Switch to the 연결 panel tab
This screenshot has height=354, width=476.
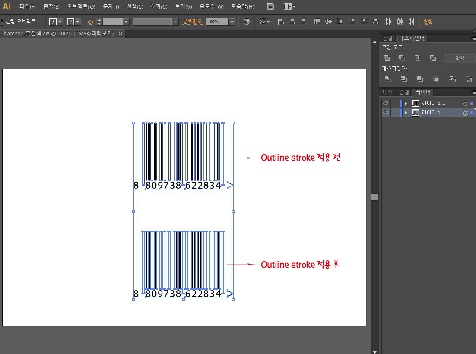404,92
